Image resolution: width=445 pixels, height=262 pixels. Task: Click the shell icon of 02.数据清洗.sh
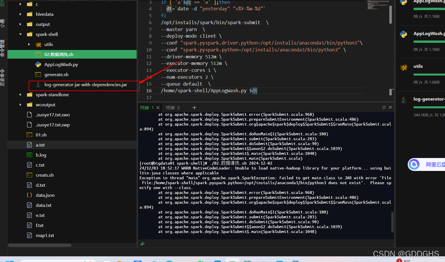[38, 54]
